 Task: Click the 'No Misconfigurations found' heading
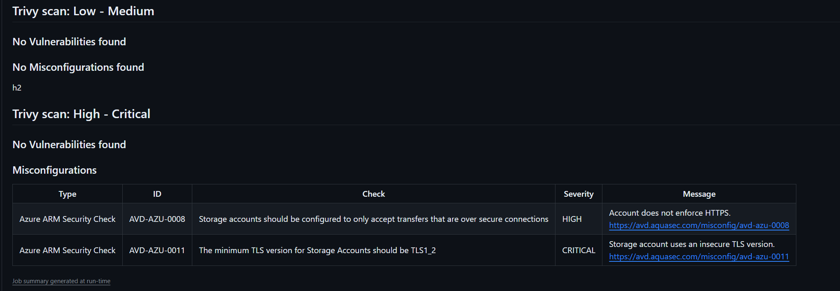[78, 67]
